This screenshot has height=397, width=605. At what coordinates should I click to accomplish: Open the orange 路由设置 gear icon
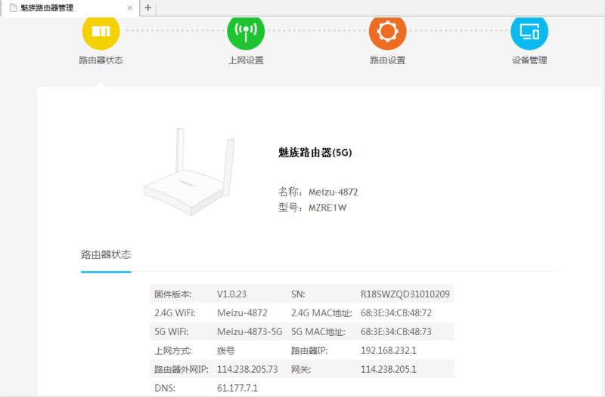387,32
